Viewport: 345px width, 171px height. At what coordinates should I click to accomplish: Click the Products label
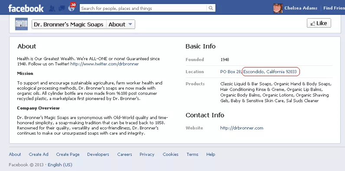(195, 84)
